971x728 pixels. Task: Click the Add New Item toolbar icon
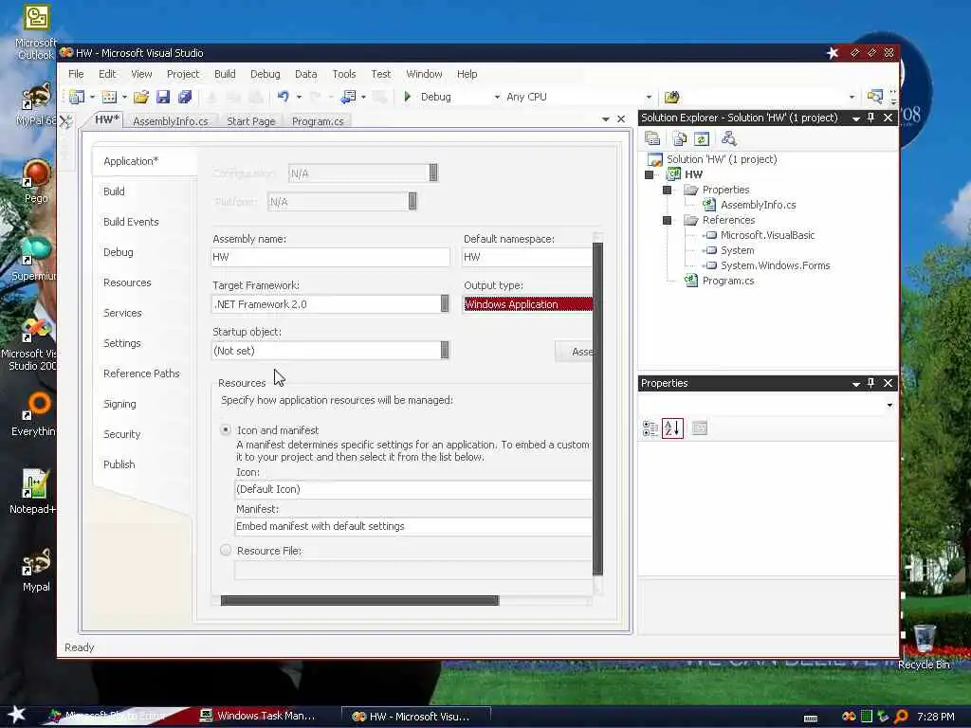pyautogui.click(x=109, y=97)
